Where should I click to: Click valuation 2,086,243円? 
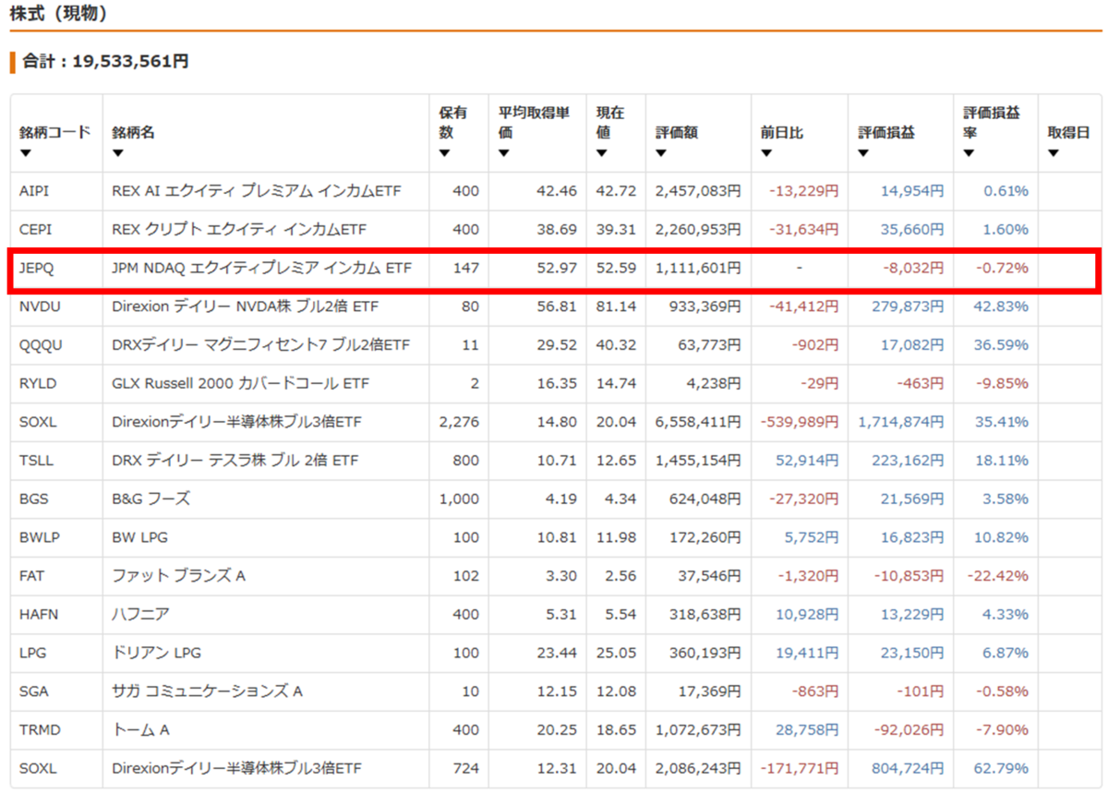[x=698, y=768]
